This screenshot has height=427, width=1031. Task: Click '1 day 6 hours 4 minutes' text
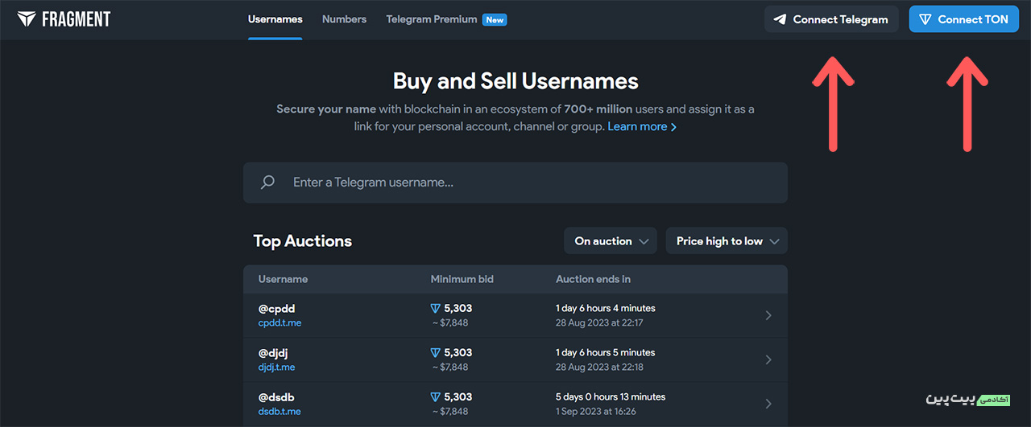[606, 309]
